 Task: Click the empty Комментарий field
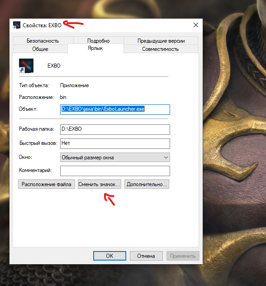[x=115, y=171]
